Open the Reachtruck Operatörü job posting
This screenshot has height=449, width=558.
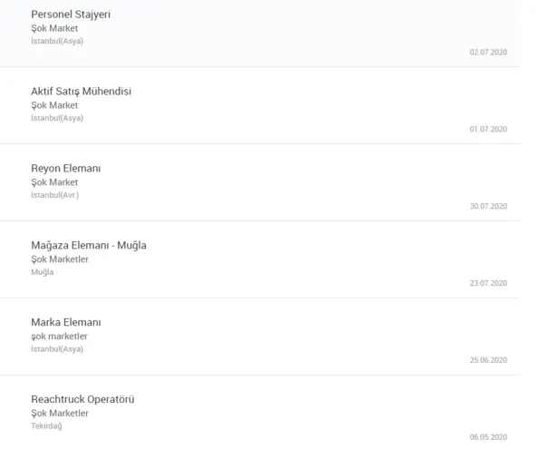pyautogui.click(x=82, y=400)
